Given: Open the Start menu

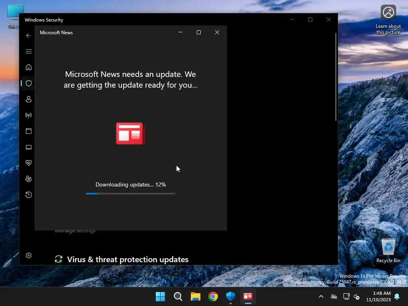Looking at the screenshot, I should (160, 296).
